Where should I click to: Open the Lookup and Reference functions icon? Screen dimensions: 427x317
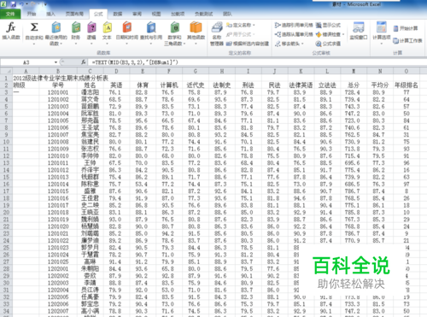click(151, 27)
